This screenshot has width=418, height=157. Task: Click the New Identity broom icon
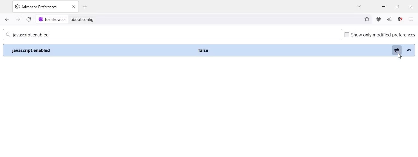tap(389, 19)
